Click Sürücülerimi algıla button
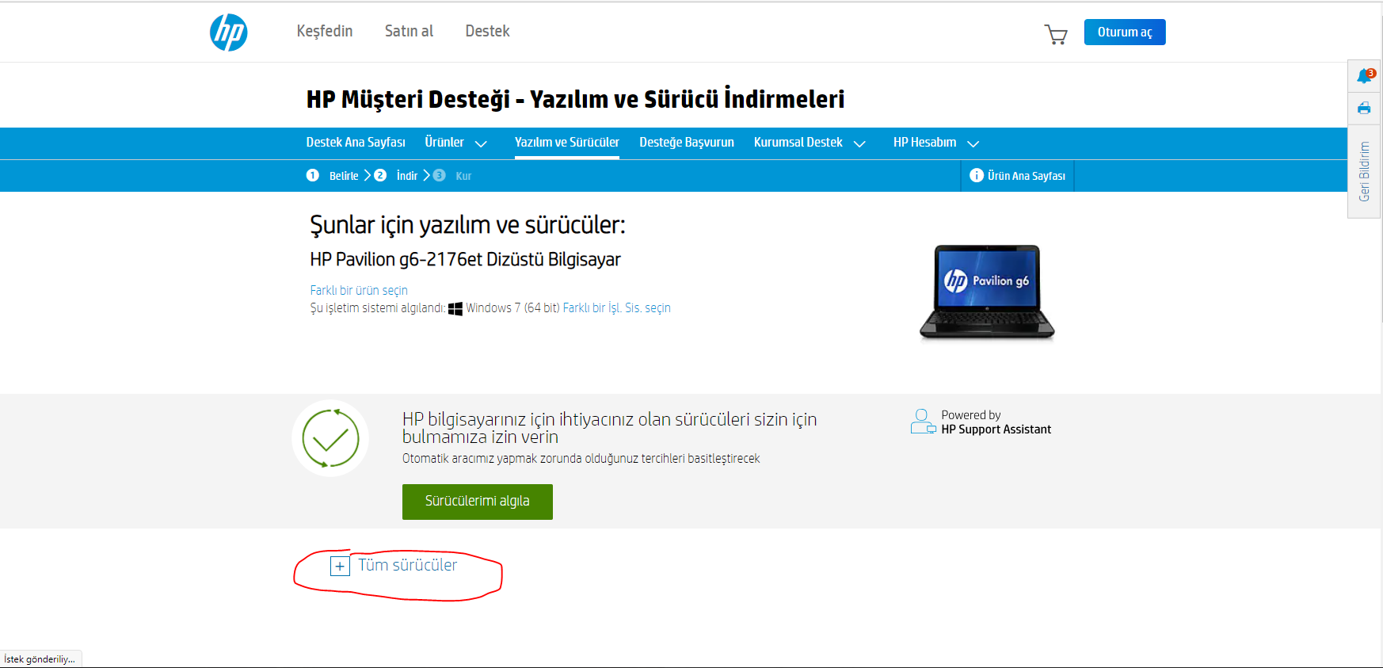 coord(478,502)
